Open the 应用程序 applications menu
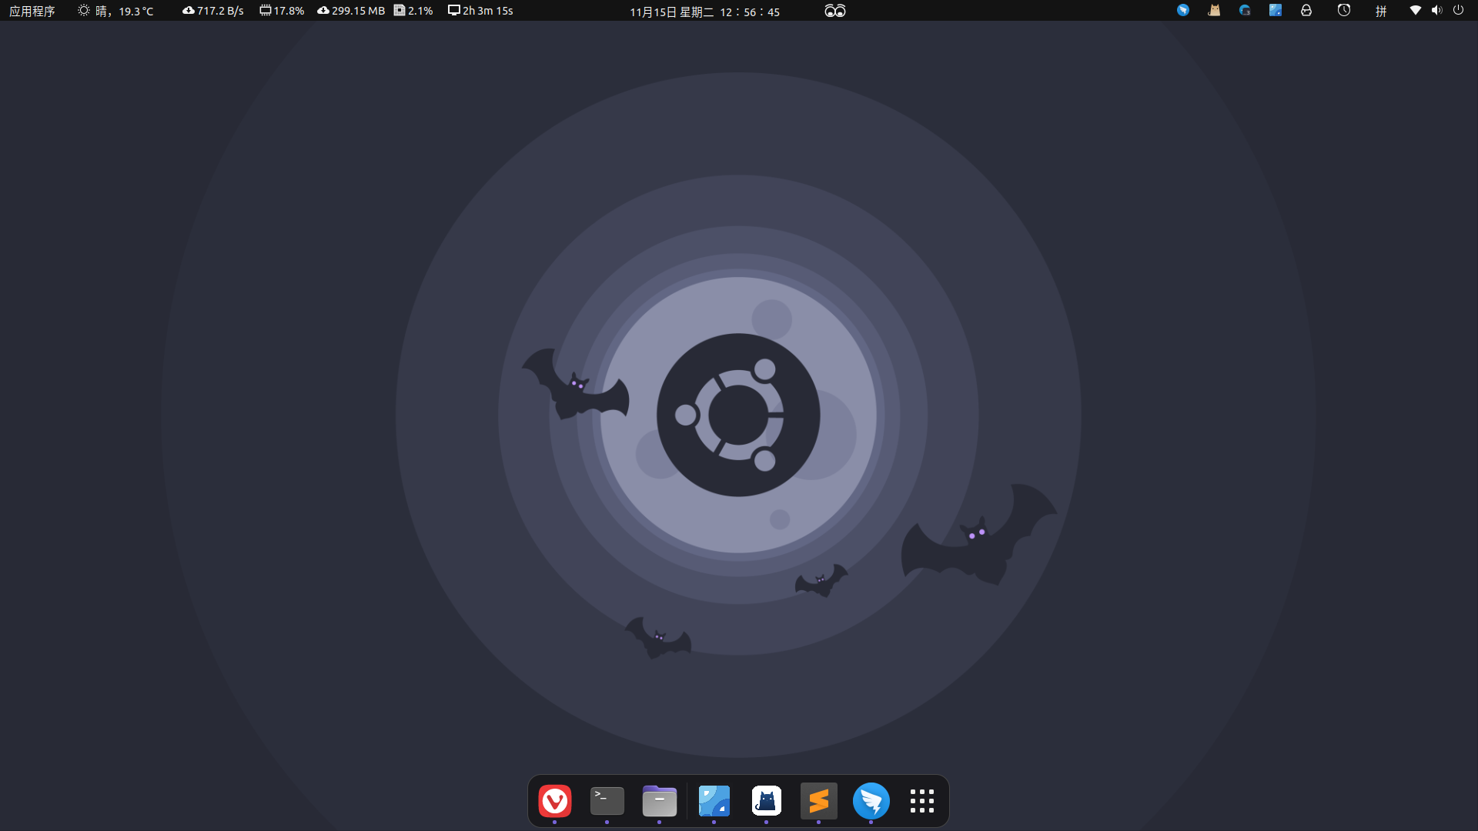The width and height of the screenshot is (1478, 831). pos(32,11)
